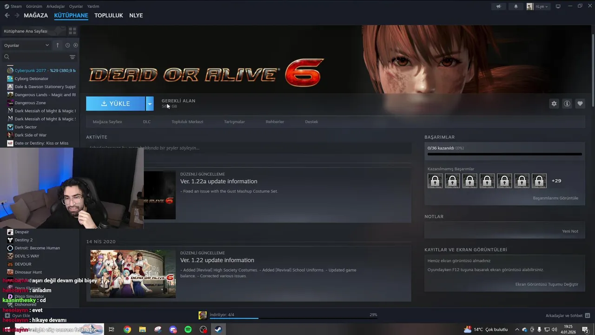Show hidden system tray icons chevron

click(517, 329)
